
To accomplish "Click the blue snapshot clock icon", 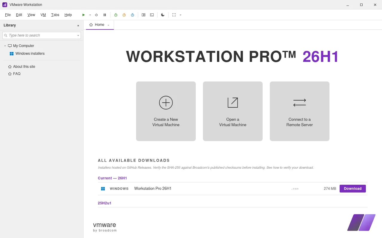I will 133,15.
